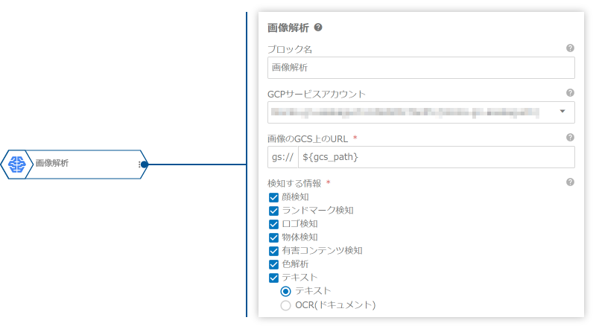596x329 pixels.
Task: Click help icon for GCPサービスアカウント
Action: 570,93
